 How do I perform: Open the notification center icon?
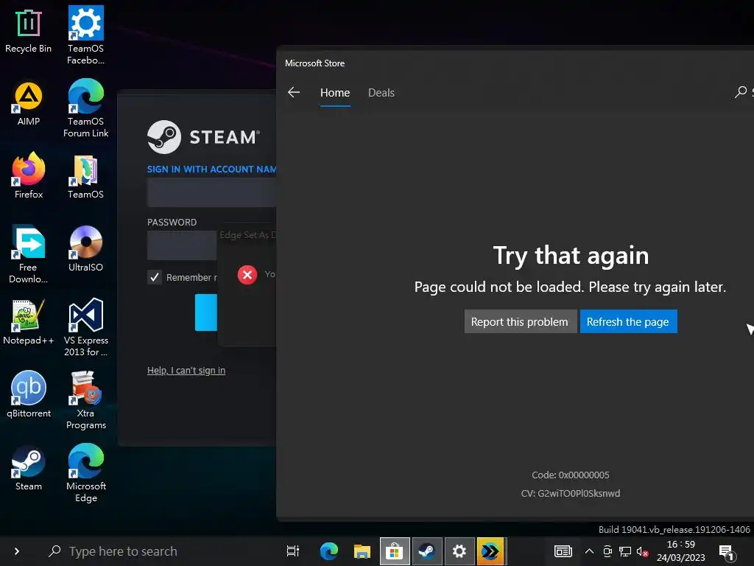point(727,552)
